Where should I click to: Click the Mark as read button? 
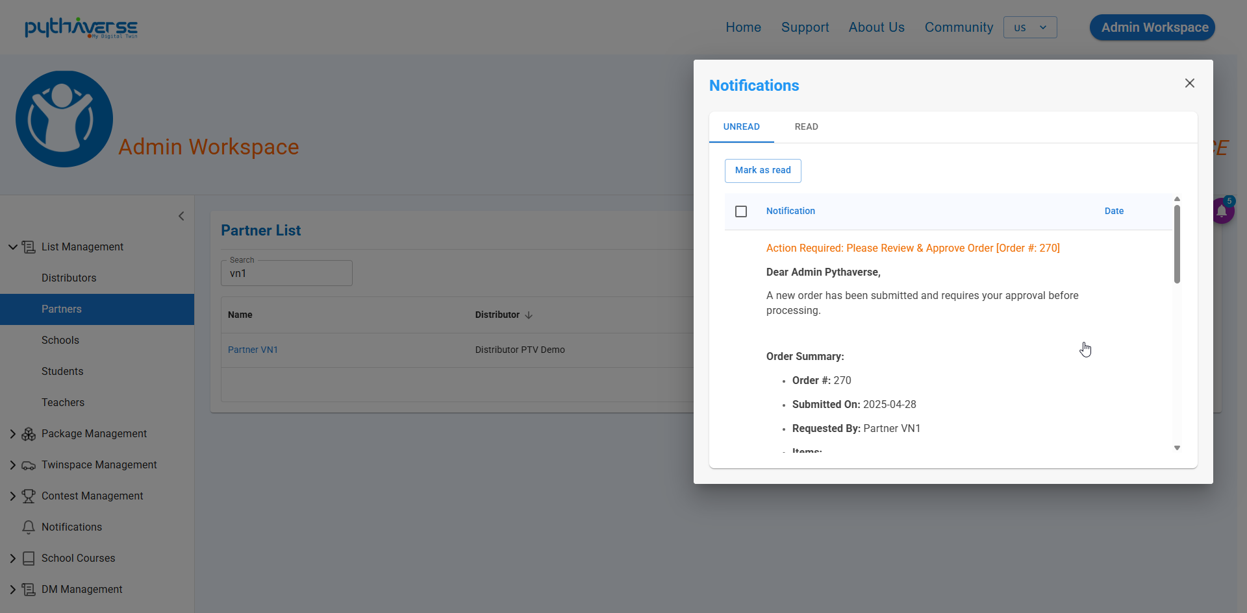(x=763, y=171)
